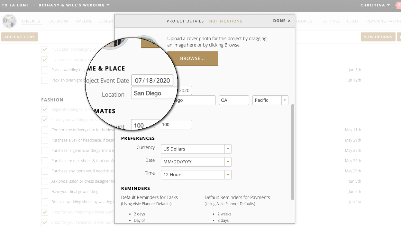
Task: Open the Calendar tab
Action: click(x=58, y=21)
